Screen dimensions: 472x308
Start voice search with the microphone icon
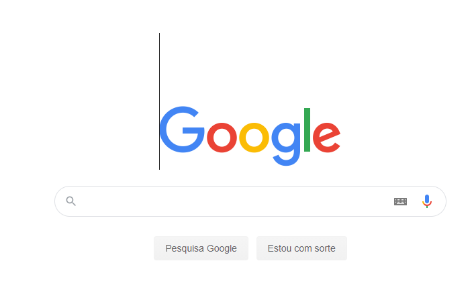[427, 201]
